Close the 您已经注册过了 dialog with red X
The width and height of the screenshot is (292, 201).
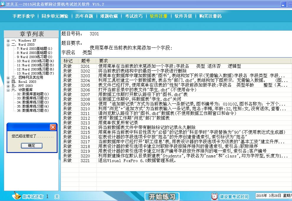click(x=53, y=127)
